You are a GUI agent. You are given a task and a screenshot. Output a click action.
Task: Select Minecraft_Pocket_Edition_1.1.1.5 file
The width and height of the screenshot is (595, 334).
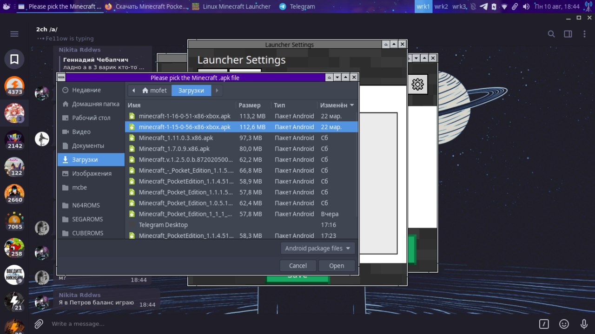[x=240, y=192]
